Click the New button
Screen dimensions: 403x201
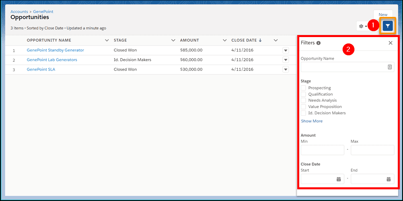pyautogui.click(x=383, y=15)
